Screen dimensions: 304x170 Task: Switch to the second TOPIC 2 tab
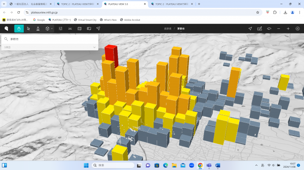coord(78,4)
